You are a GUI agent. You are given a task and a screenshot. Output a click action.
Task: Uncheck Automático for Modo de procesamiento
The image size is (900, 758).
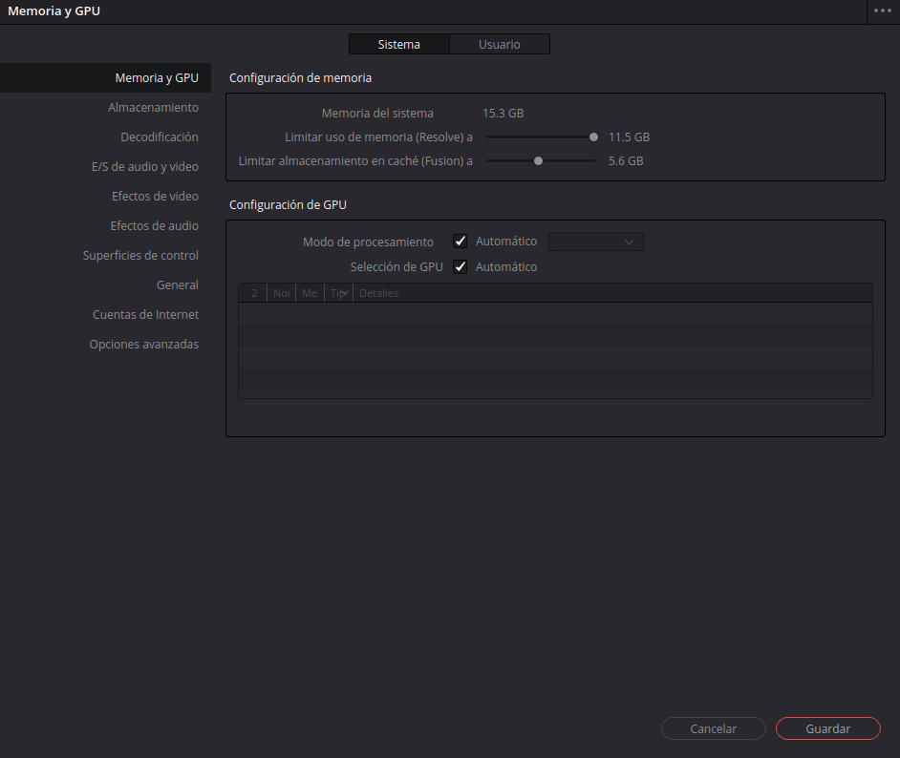[460, 242]
